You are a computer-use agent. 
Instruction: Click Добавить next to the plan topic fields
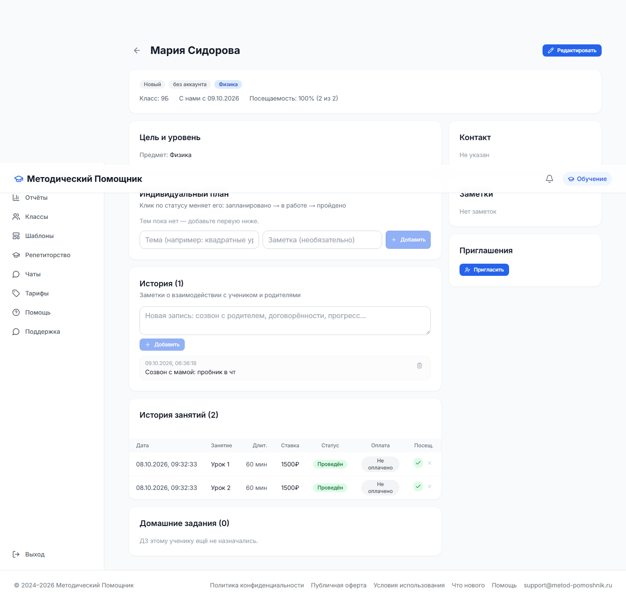coord(408,240)
